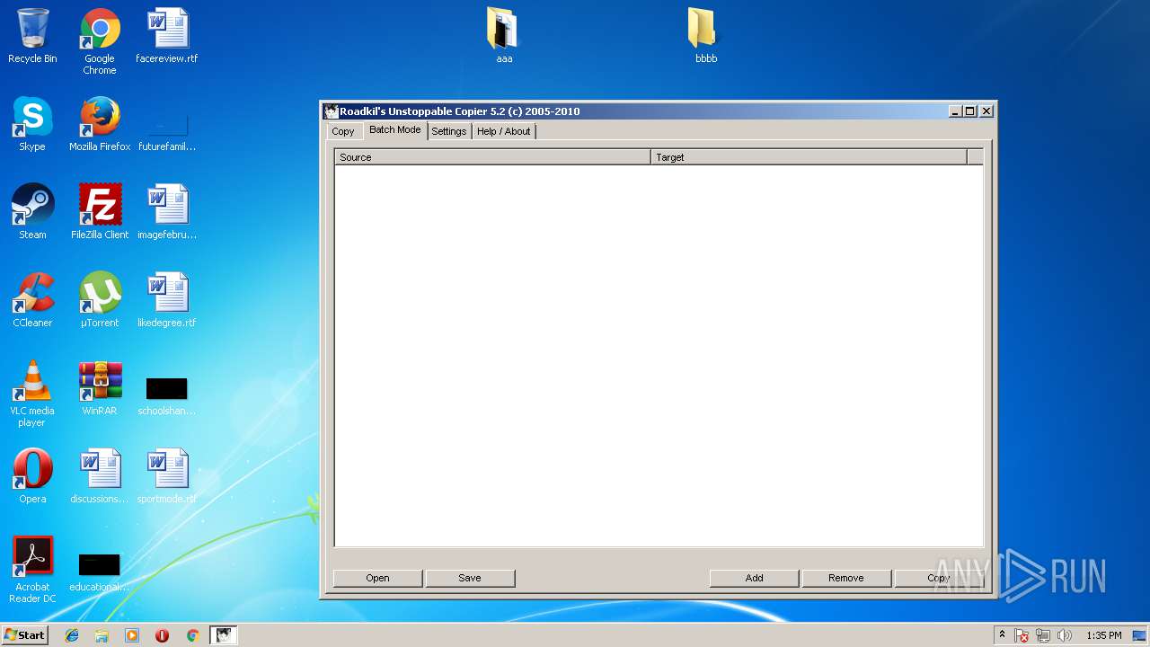Open the Windows Start menu

click(25, 635)
